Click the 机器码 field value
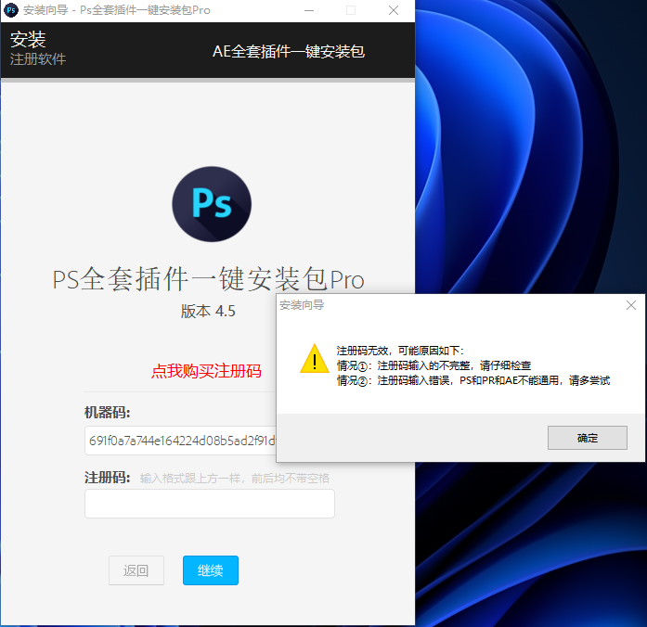The width and height of the screenshot is (647, 627). coord(181,441)
